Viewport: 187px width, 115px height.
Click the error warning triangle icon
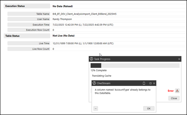tap(177, 91)
